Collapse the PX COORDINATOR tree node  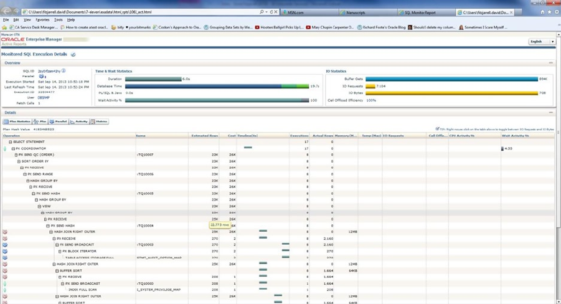13,149
